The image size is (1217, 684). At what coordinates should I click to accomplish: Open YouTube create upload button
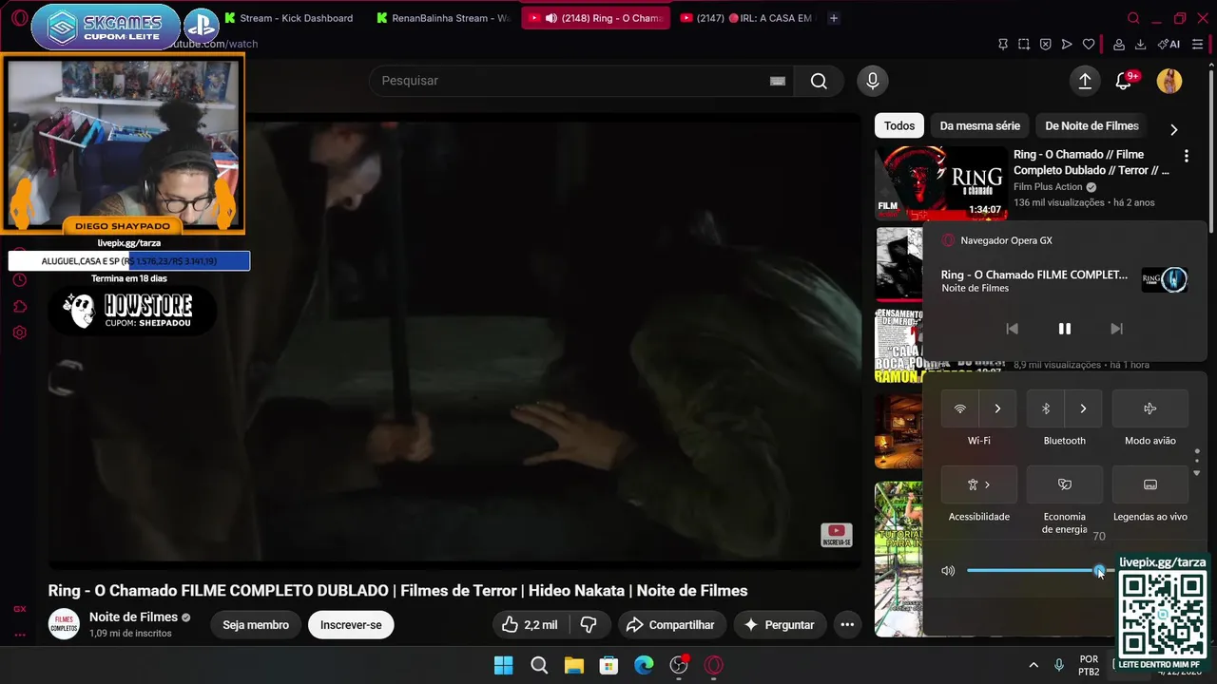pyautogui.click(x=1085, y=81)
